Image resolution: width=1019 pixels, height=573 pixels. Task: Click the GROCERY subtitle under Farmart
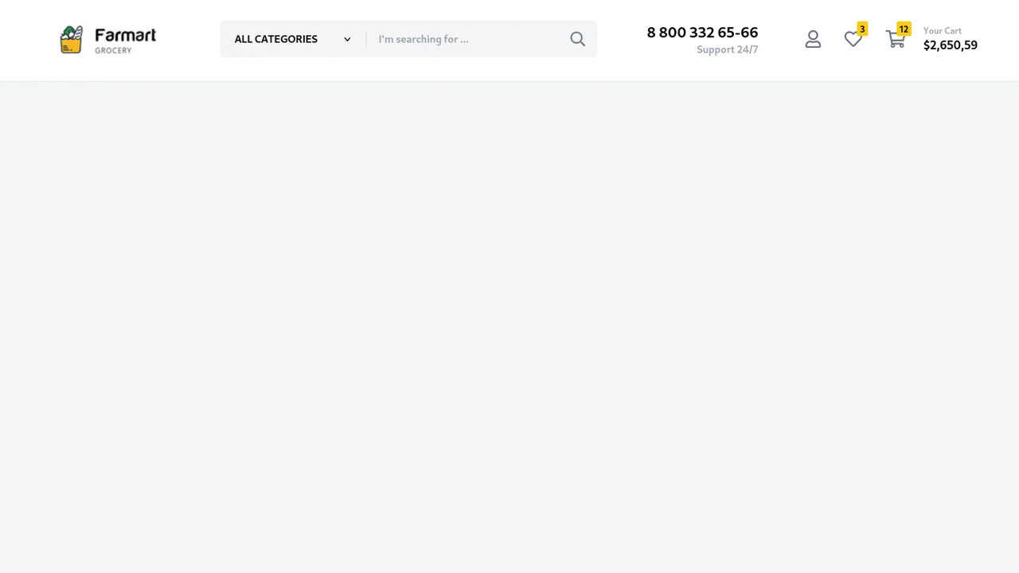(113, 50)
